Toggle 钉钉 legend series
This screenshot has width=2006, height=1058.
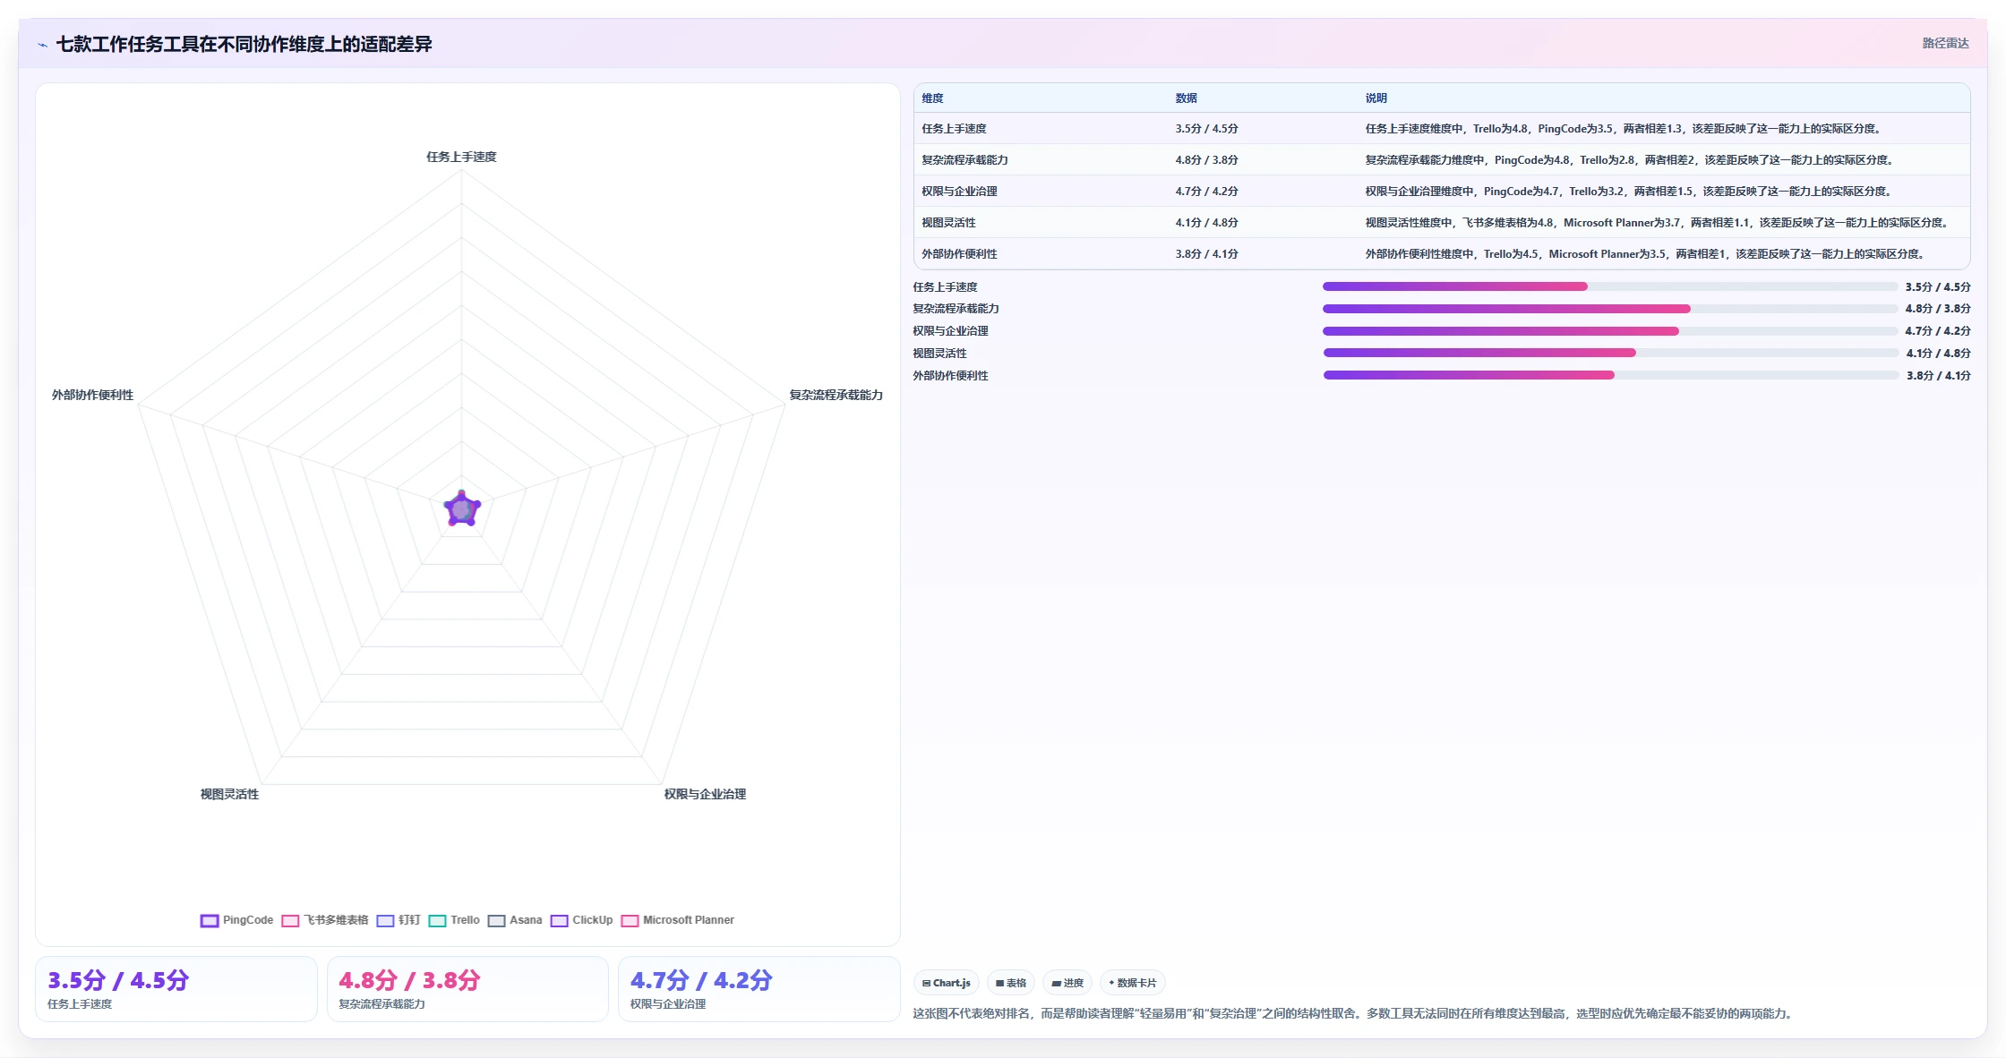(399, 920)
